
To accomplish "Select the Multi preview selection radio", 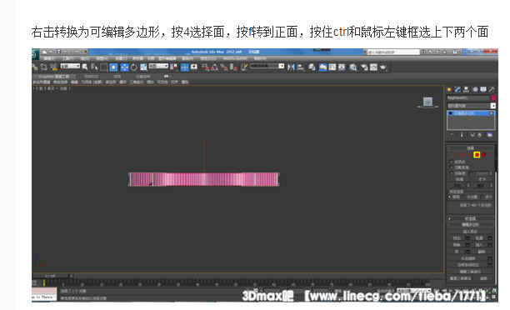I will coord(482,197).
